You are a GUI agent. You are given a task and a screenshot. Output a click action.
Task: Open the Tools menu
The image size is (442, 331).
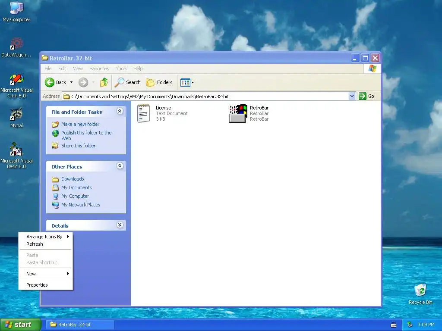click(x=121, y=69)
